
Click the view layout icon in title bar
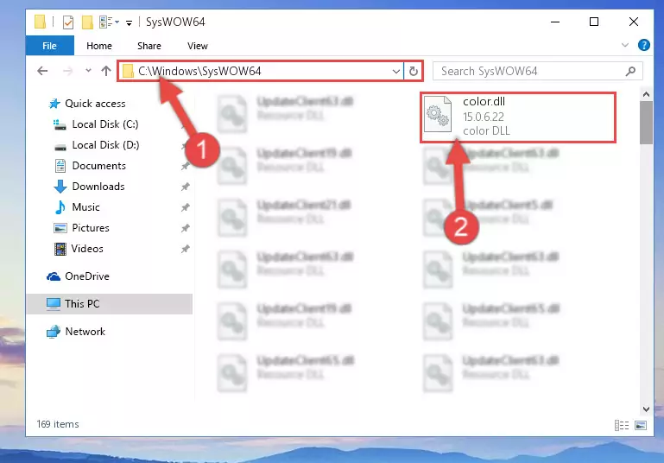106,22
